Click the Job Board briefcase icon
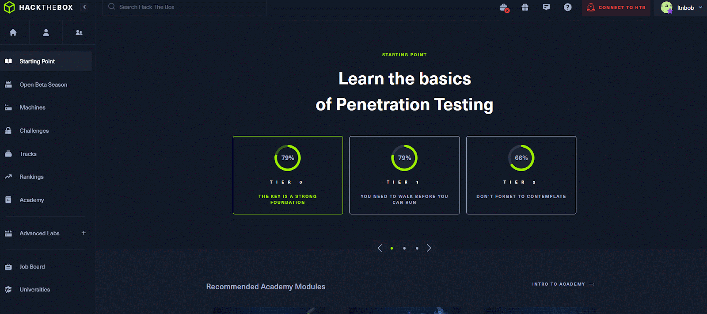707x314 pixels. [x=8, y=267]
